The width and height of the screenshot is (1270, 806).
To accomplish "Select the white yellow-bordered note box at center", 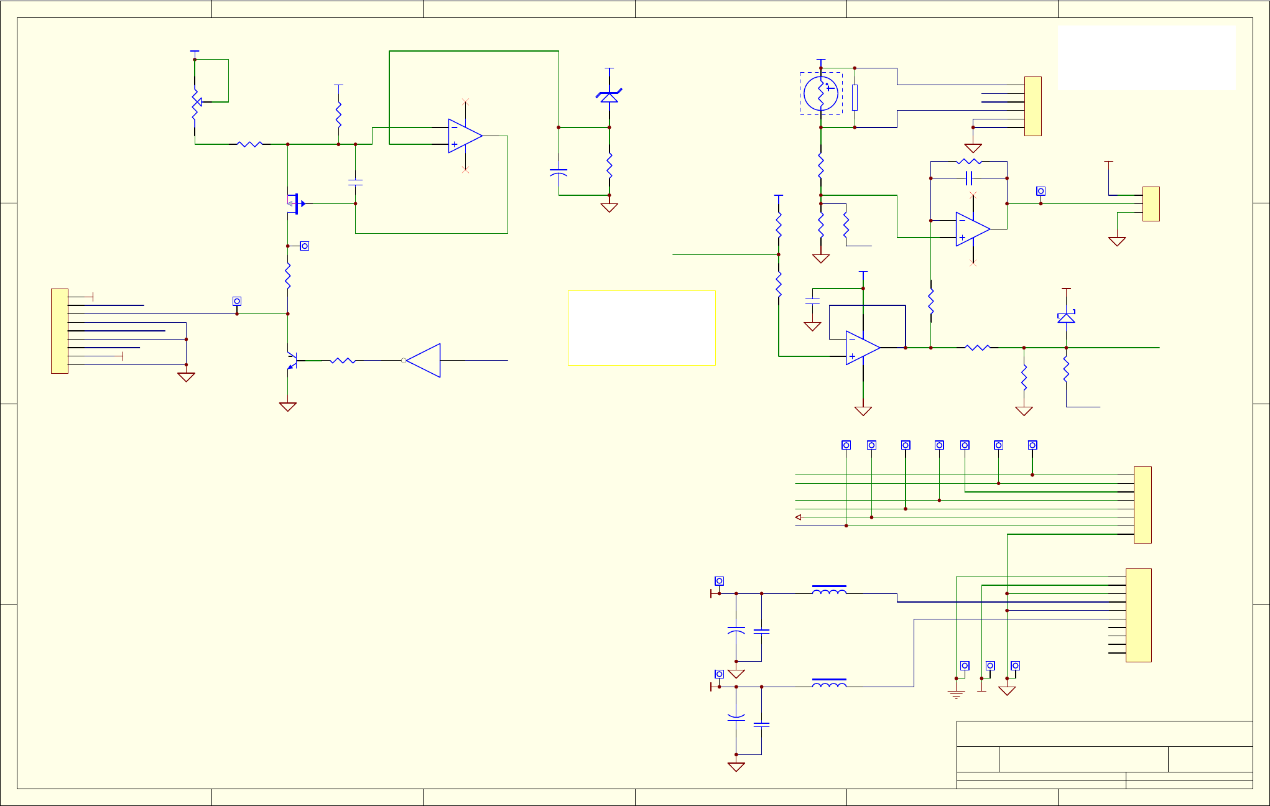I will click(641, 328).
